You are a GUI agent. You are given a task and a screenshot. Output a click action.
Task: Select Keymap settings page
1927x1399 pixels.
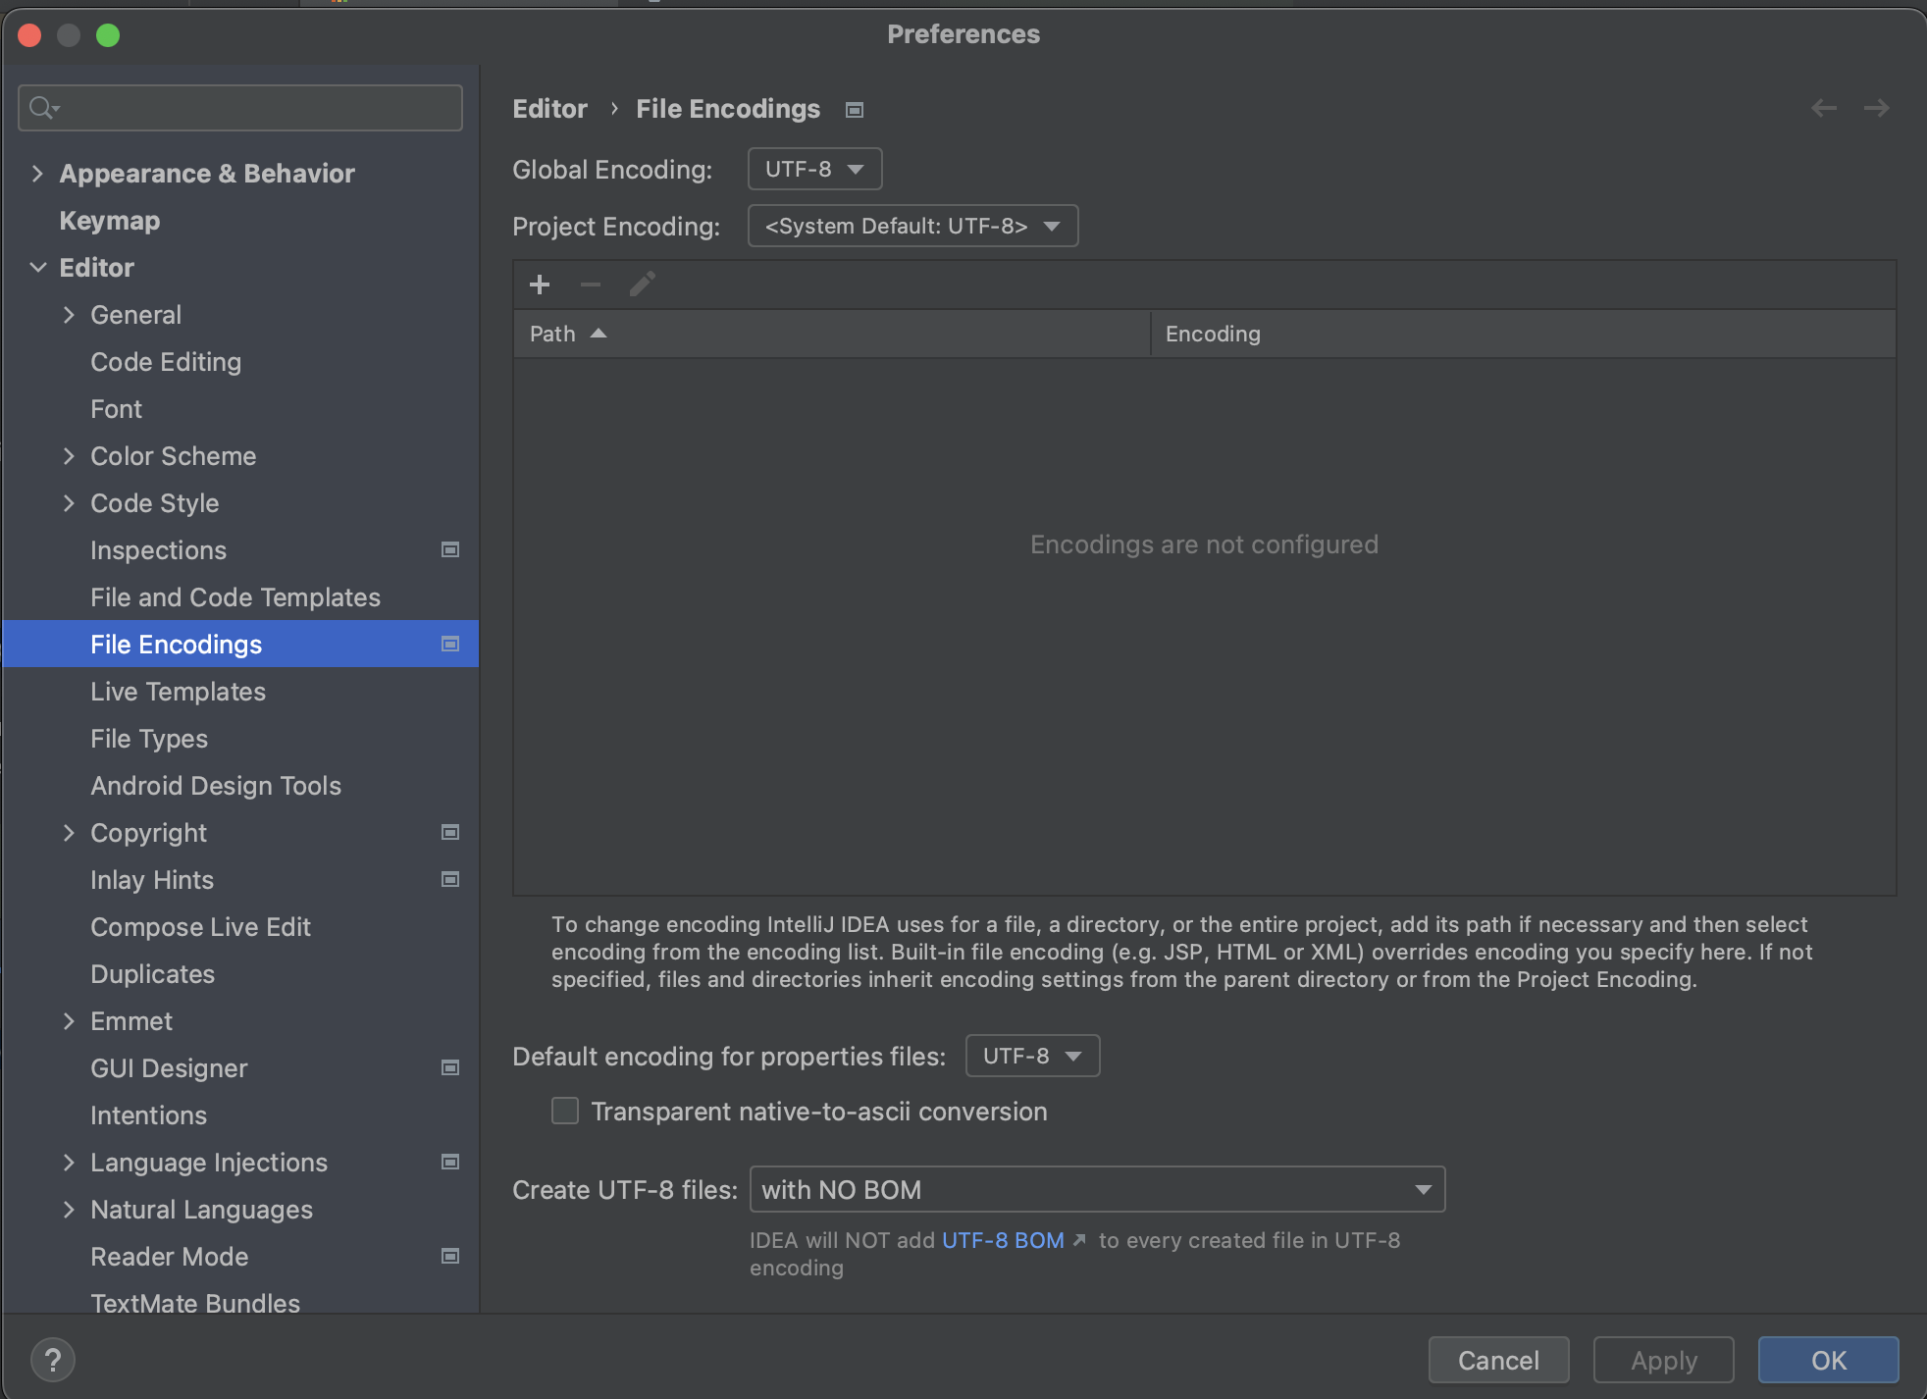[x=110, y=221]
